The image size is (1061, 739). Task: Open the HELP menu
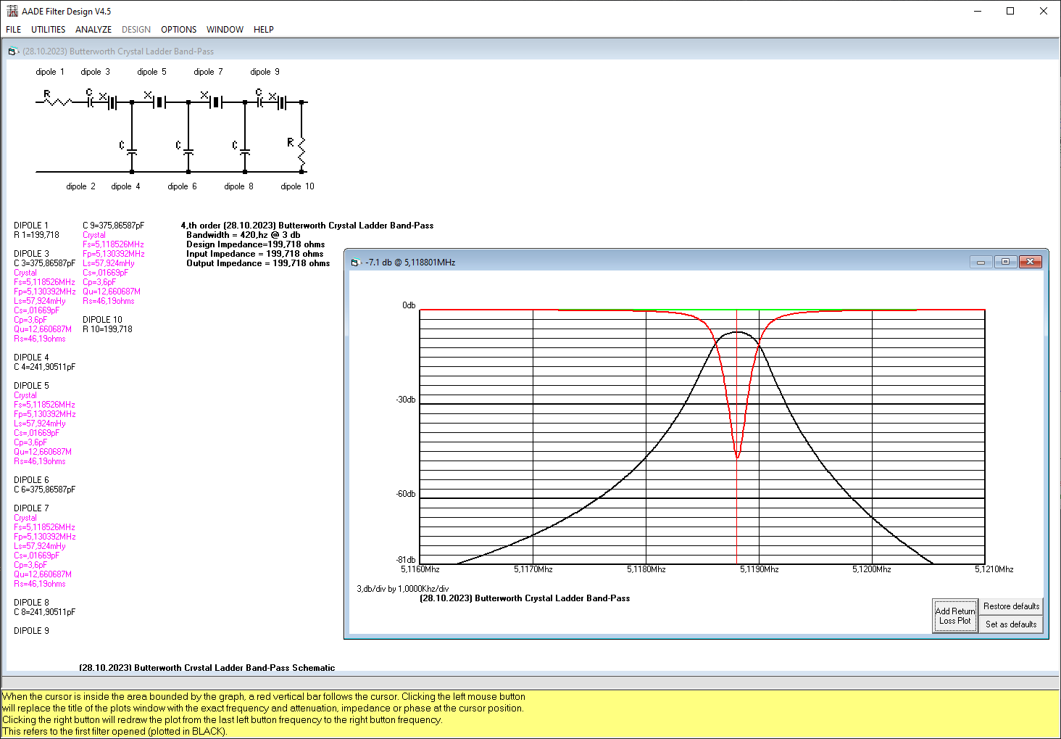pos(263,30)
